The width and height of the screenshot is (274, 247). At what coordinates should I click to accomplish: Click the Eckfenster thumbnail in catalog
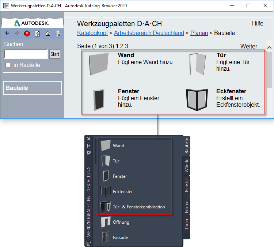pos(197,100)
